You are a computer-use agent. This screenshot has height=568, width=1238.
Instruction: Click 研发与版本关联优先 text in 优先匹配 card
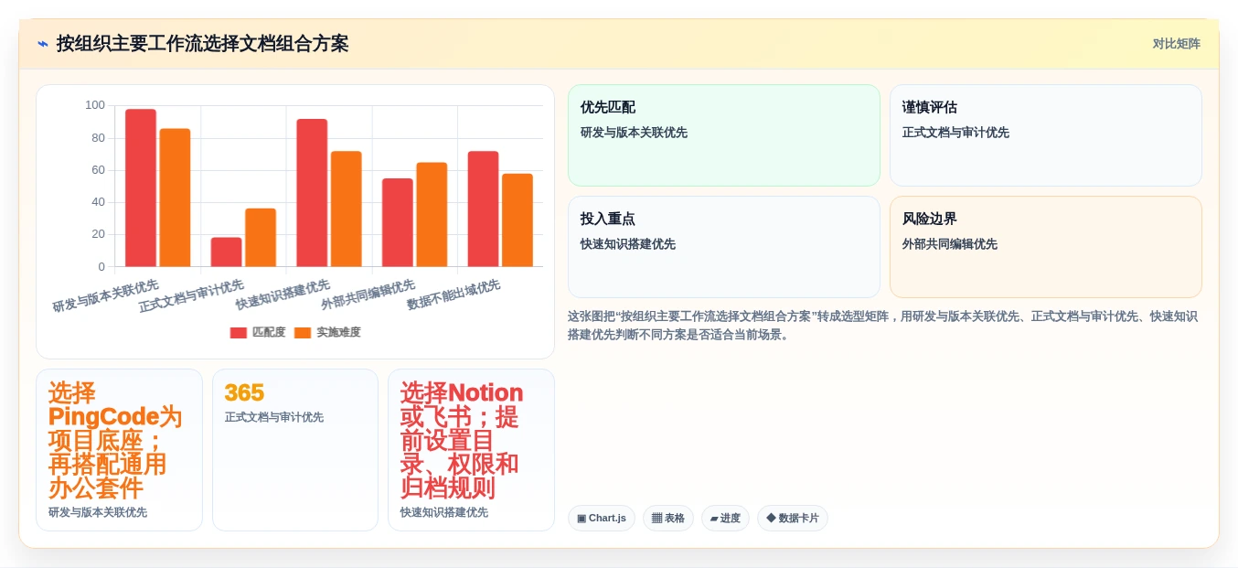click(634, 133)
